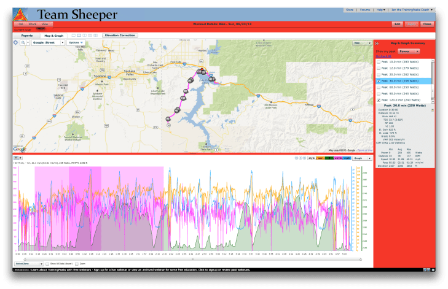Open the Forums link in top bar
Screen dimensions: 448x289
pyautogui.click(x=365, y=10)
